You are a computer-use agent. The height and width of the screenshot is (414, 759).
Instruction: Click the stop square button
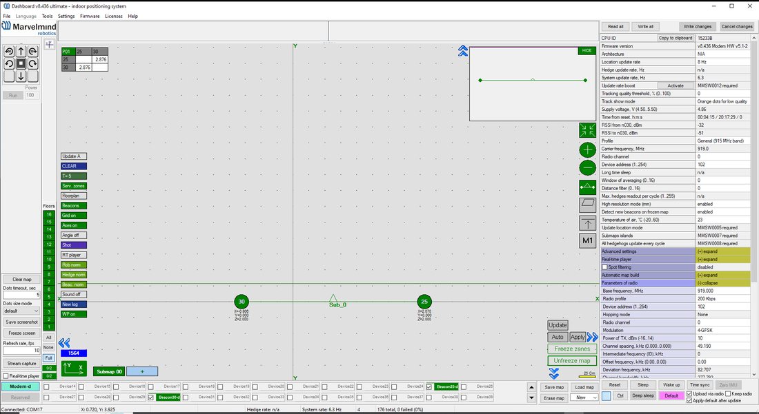click(21, 63)
